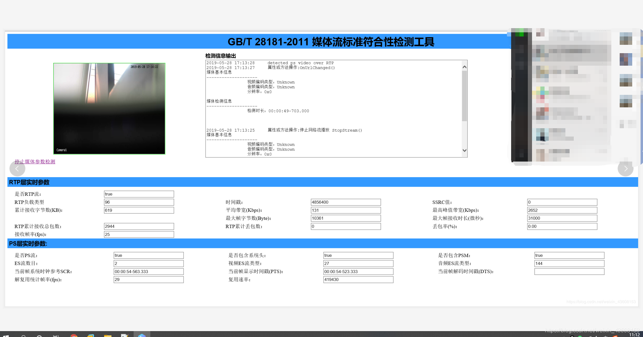Viewport: 643px width, 337px height.
Task: Click the 检测时长 duration log line
Action: click(x=278, y=111)
